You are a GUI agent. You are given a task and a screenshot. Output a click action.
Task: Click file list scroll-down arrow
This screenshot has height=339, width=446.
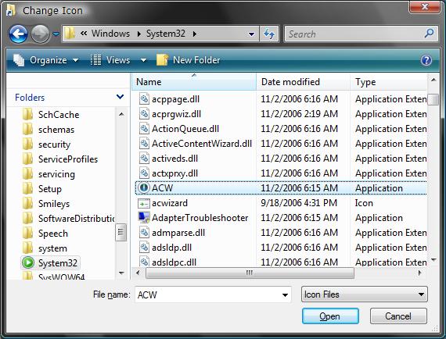433,259
